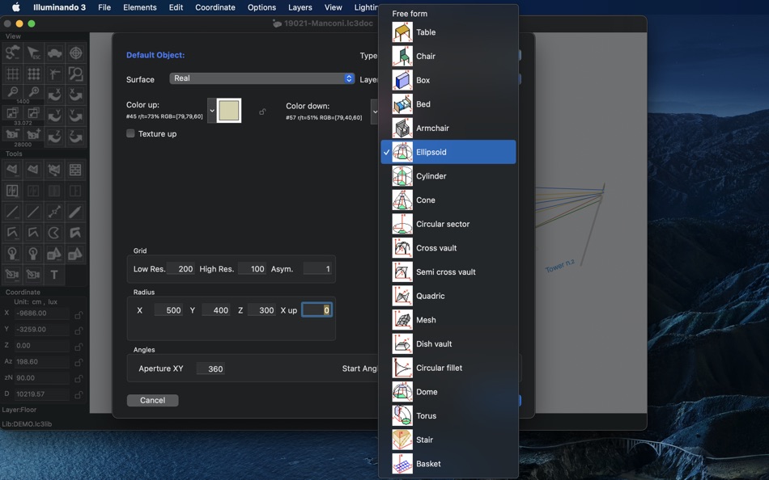Pick Free form at top of list
The image size is (769, 480).
pos(448,14)
